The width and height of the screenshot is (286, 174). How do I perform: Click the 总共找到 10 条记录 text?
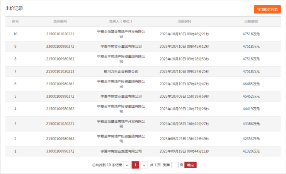click(x=107, y=165)
